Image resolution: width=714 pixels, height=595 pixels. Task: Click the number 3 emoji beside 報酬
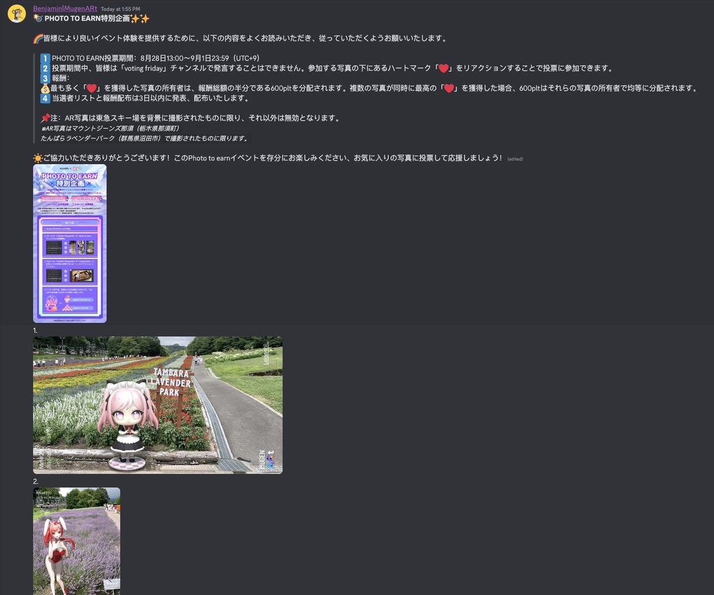tap(45, 79)
